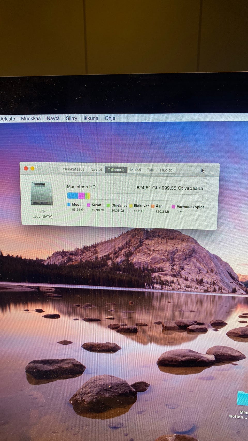
Task: Click the '20,36 Gt' Ohjelmat value
Action: (118, 211)
